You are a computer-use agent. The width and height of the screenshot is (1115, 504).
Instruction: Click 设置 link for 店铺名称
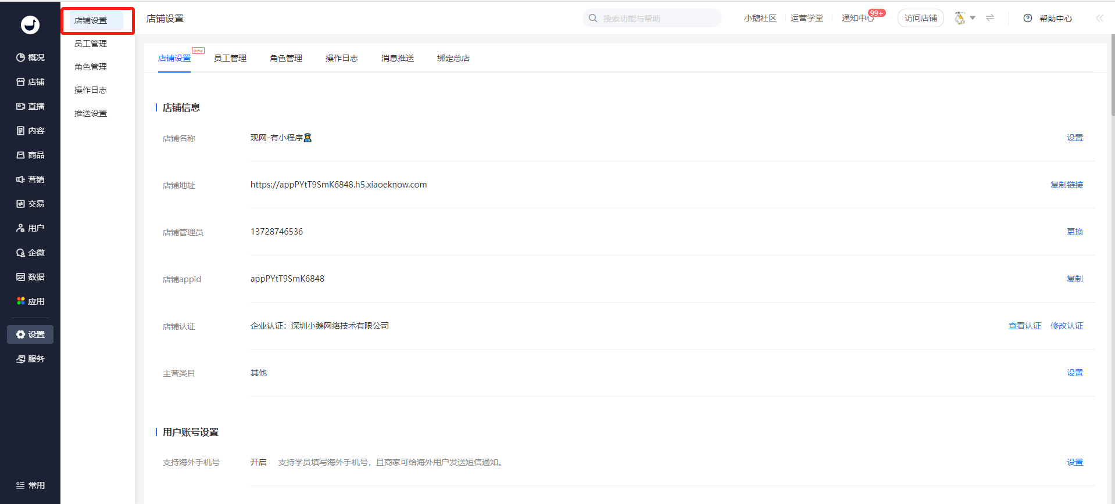click(x=1075, y=138)
